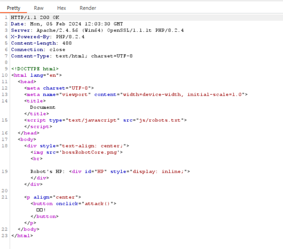Click the Connection: close header
283x249 pixels.
[x=38, y=50]
